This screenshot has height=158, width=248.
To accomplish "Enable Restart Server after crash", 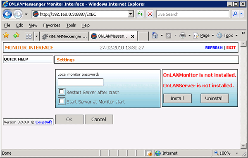I will pos(61,92).
